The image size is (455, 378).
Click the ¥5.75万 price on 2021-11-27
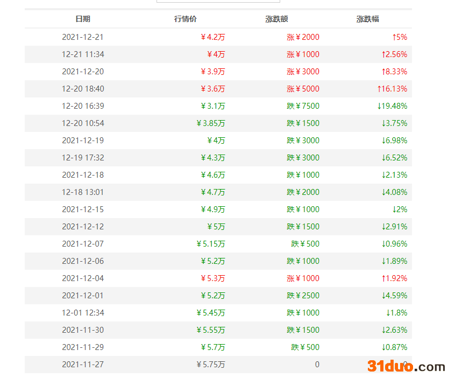point(211,365)
